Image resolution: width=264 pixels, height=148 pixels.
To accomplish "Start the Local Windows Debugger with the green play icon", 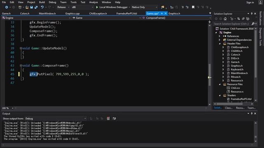I will point(97,7).
